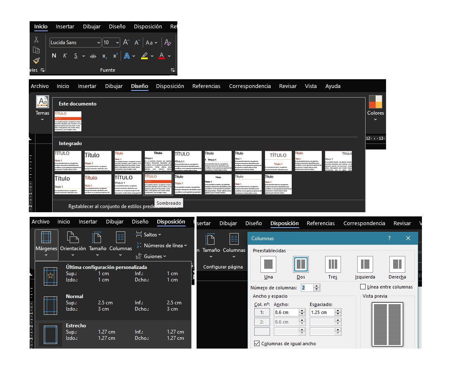Select the Sombreado style set thumbnail
The height and width of the screenshot is (369, 457).
coord(158,184)
